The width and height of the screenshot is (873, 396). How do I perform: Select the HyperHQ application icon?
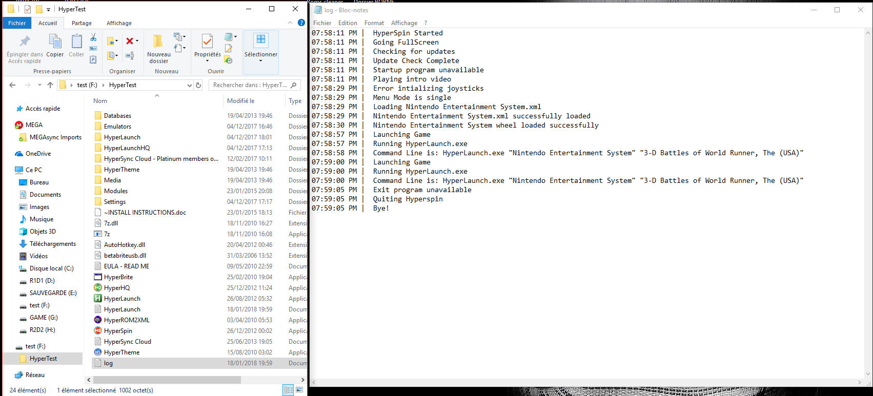[98, 288]
